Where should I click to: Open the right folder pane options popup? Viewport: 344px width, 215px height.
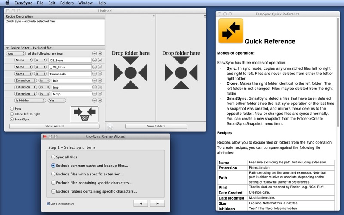[x=205, y=16]
